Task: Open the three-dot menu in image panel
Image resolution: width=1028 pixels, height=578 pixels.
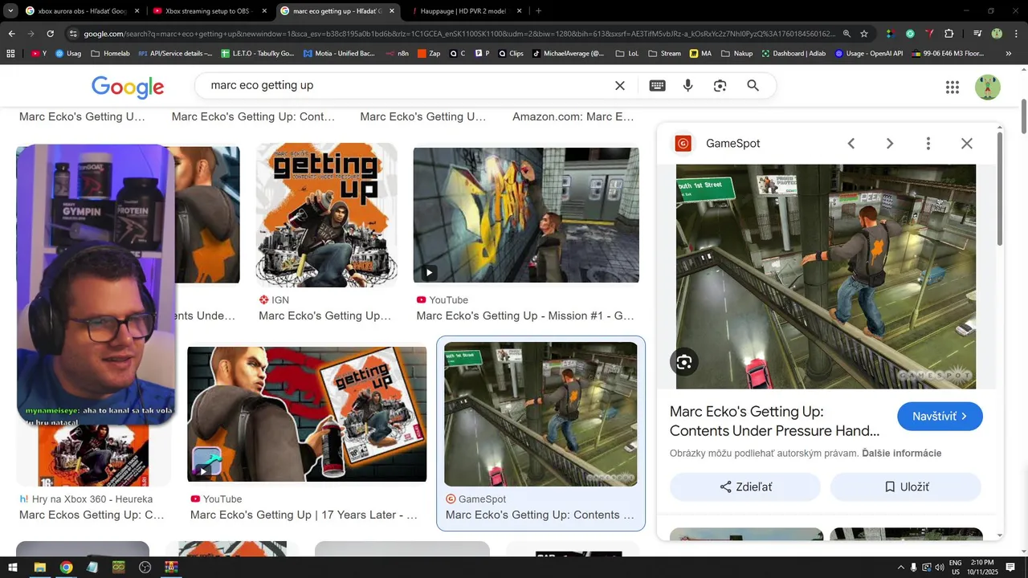Action: coord(928,144)
